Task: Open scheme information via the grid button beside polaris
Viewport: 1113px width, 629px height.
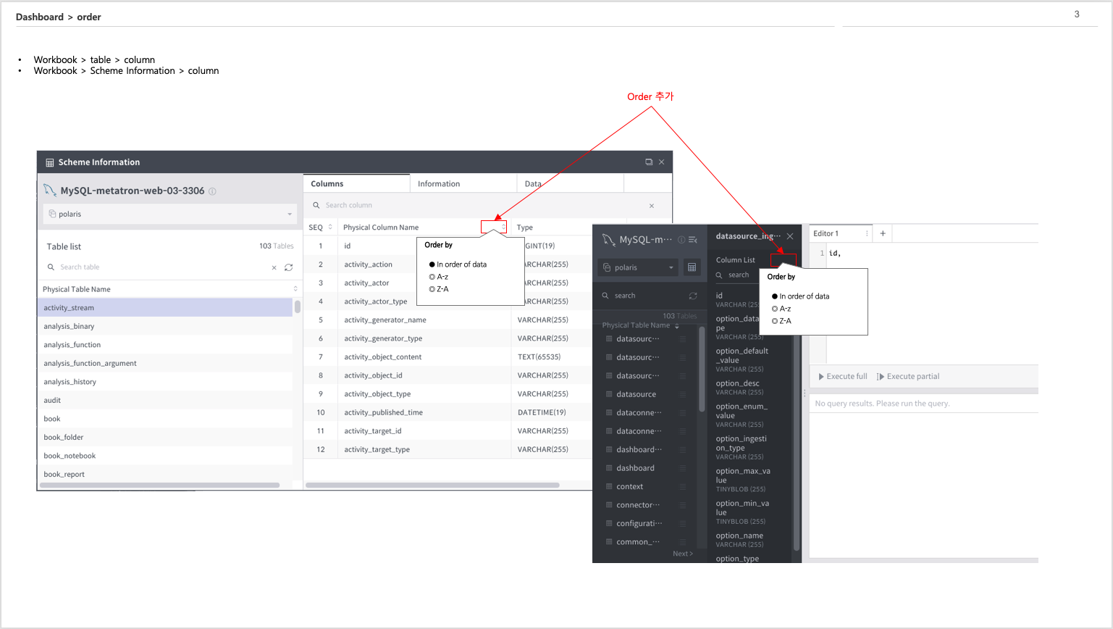Action: tap(692, 267)
